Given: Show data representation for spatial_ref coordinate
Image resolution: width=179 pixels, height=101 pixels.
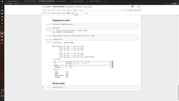Looking at the screenshot, I should pyautogui.click(x=112, y=67).
